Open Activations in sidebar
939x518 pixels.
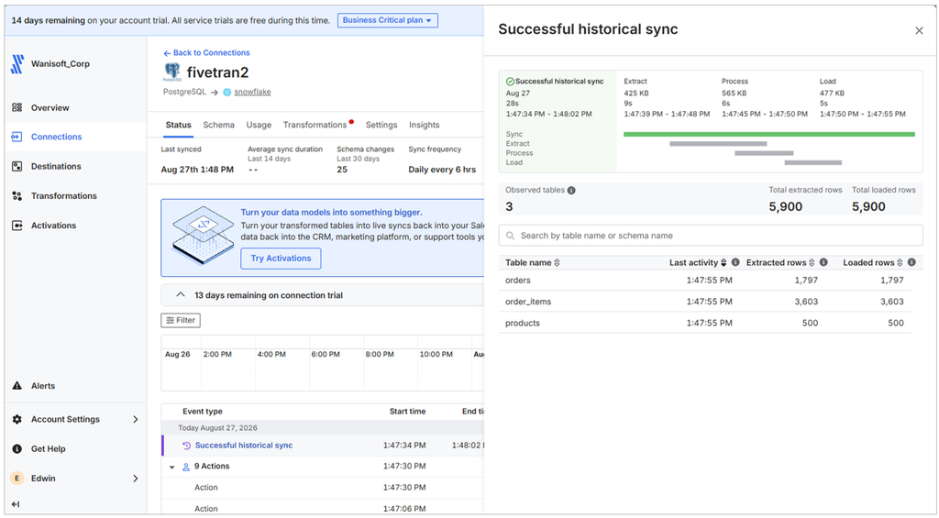54,226
